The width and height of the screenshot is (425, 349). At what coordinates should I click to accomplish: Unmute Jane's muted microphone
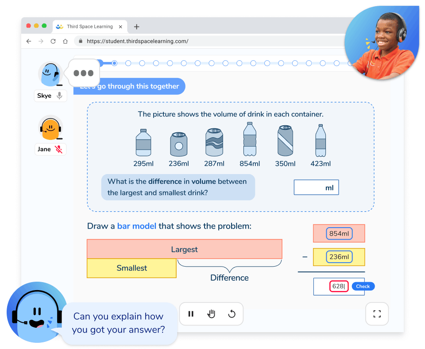pos(59,149)
